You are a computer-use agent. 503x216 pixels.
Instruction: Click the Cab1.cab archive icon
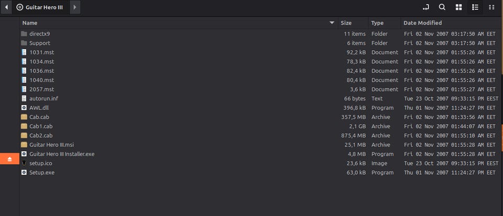click(24, 127)
